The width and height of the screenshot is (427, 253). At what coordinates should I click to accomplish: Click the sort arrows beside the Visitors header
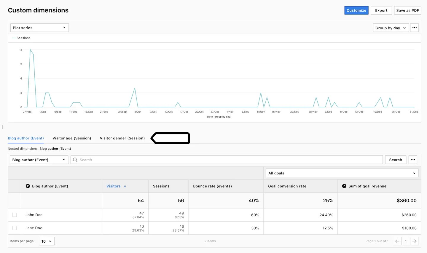pos(124,186)
